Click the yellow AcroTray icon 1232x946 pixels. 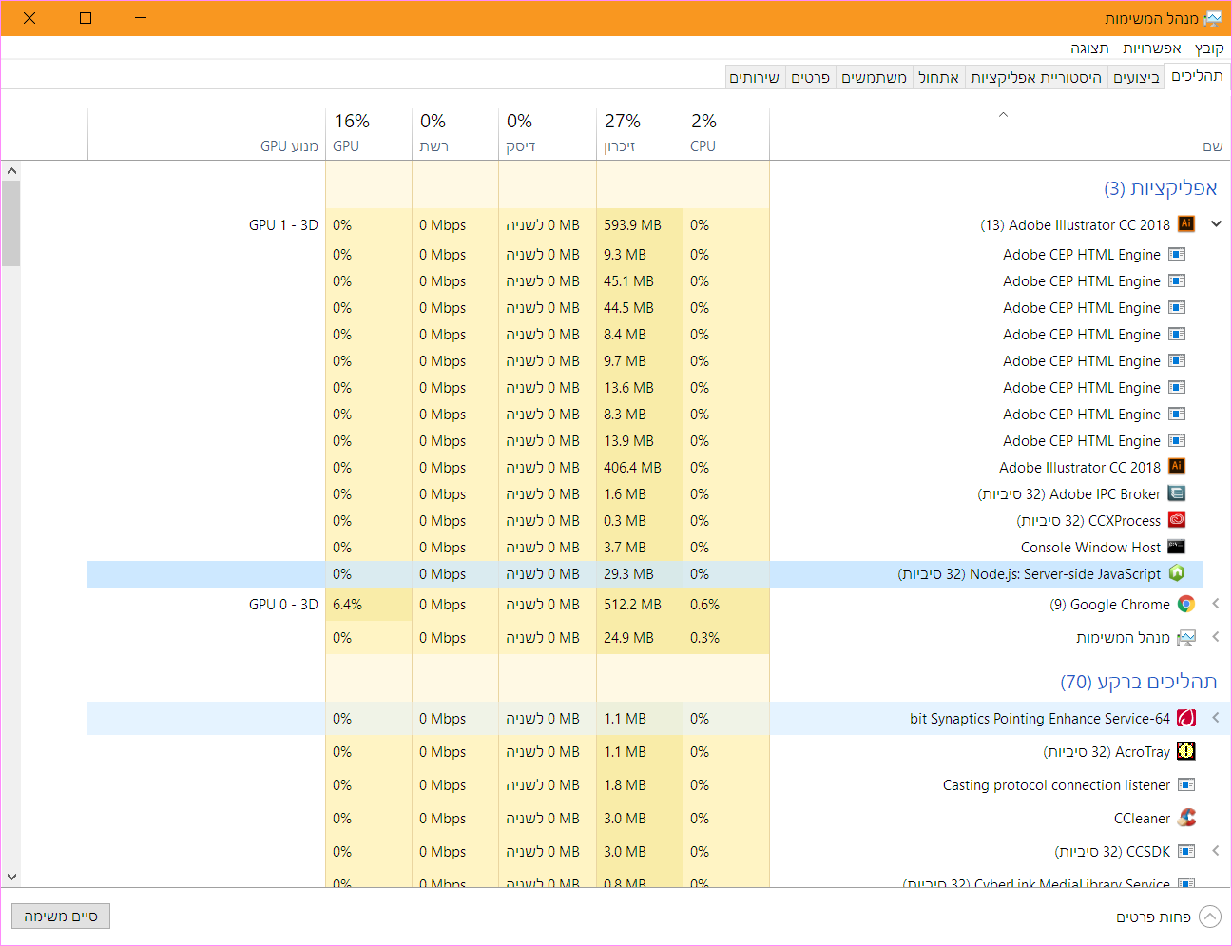(x=1185, y=751)
